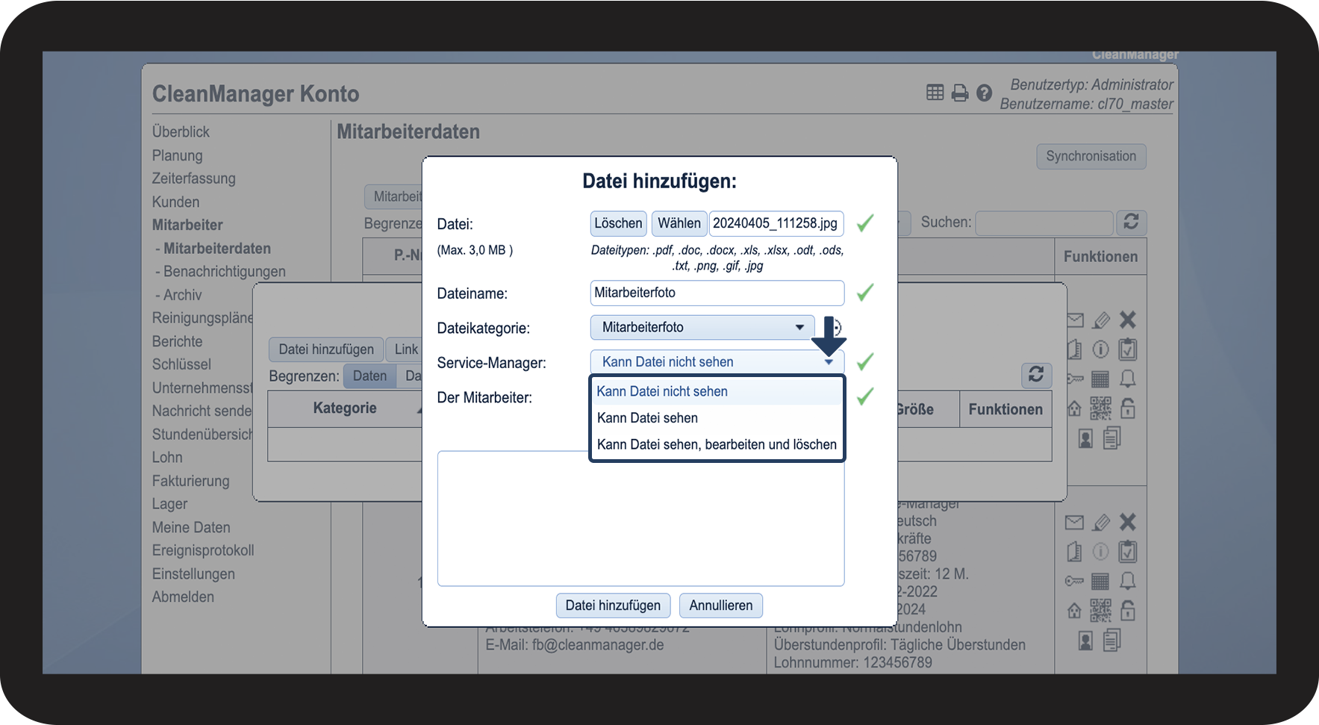Click open padlock icon in first employee row
This screenshot has width=1319, height=725.
[x=1128, y=408]
